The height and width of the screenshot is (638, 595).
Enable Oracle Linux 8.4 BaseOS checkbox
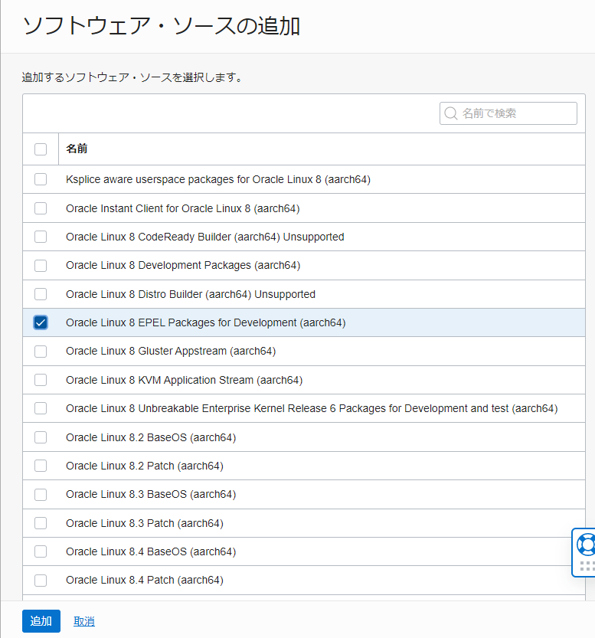coord(41,551)
